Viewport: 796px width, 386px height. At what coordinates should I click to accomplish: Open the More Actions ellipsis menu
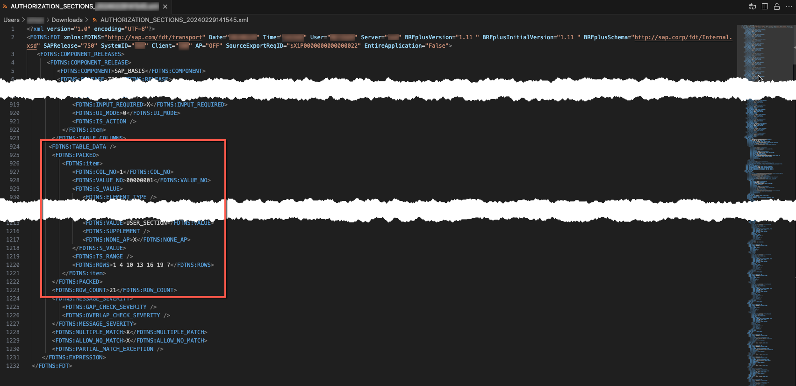click(789, 7)
